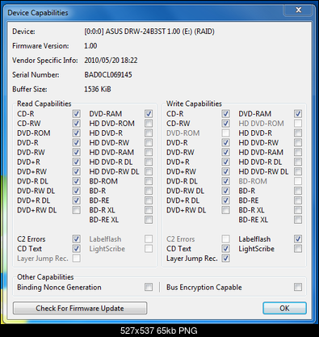This screenshot has height=337, width=319.
Task: Check HD DVD-RW write capability
Action: 298,142
